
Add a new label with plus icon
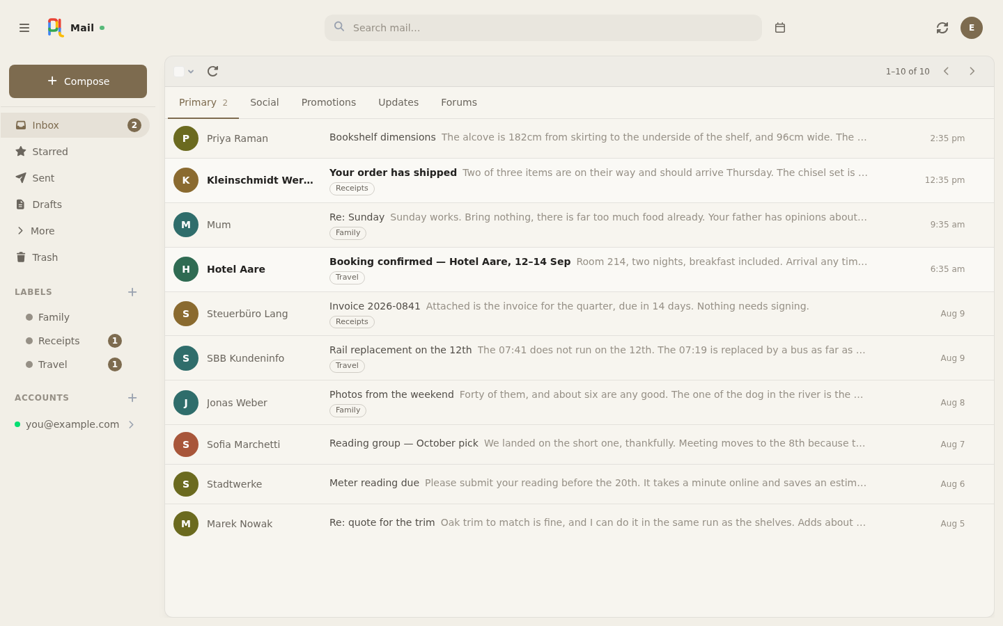132,292
